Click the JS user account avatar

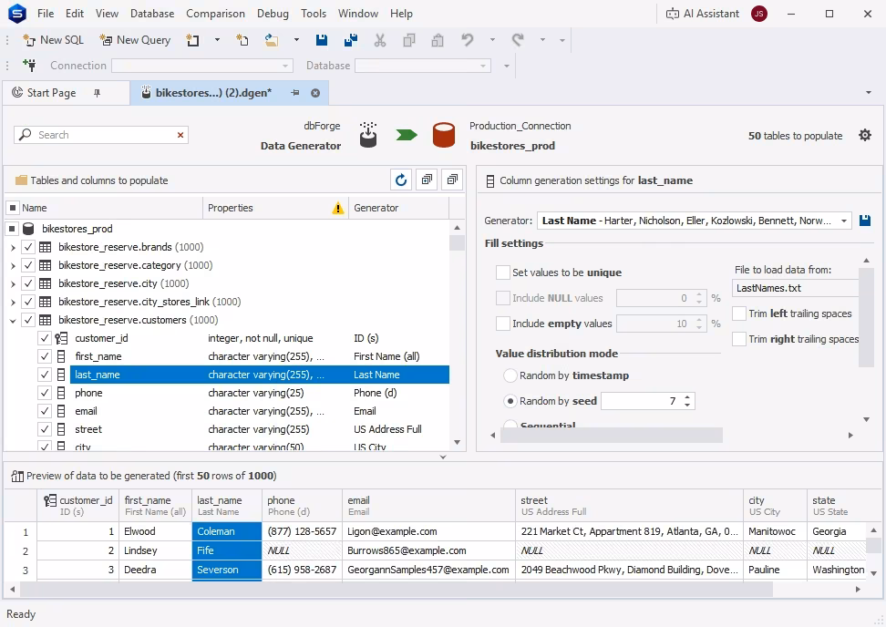pos(759,14)
